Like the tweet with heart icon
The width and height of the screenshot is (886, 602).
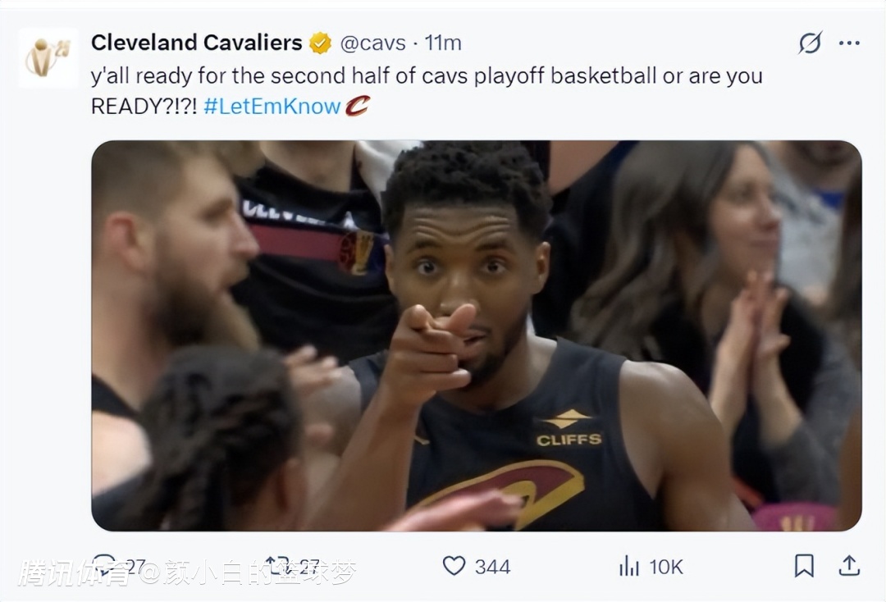click(x=454, y=566)
